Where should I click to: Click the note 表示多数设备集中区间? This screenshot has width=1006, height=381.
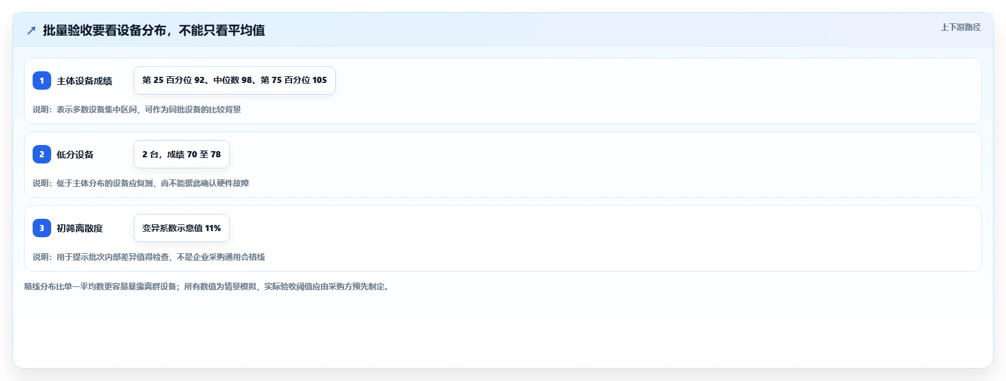(x=137, y=109)
